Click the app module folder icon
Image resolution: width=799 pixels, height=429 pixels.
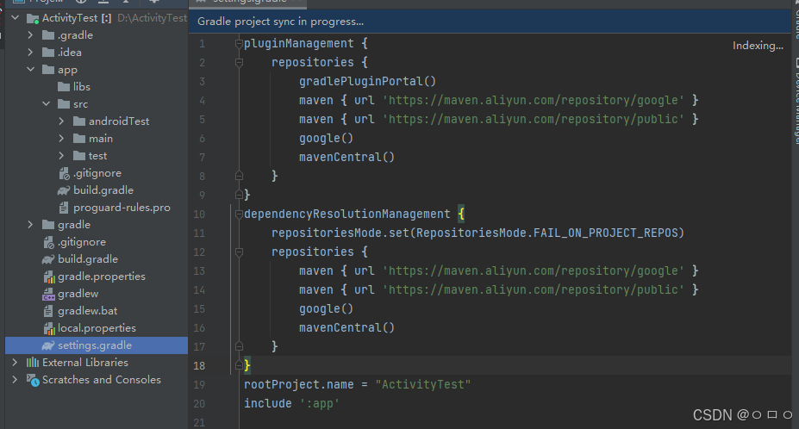click(48, 69)
